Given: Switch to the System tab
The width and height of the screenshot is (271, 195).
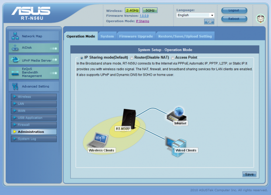Looking at the screenshot, I should (x=107, y=36).
